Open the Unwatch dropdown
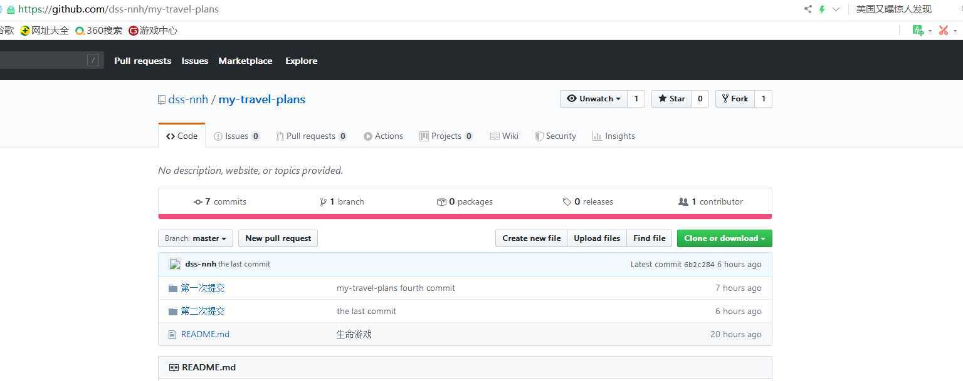 pyautogui.click(x=594, y=99)
